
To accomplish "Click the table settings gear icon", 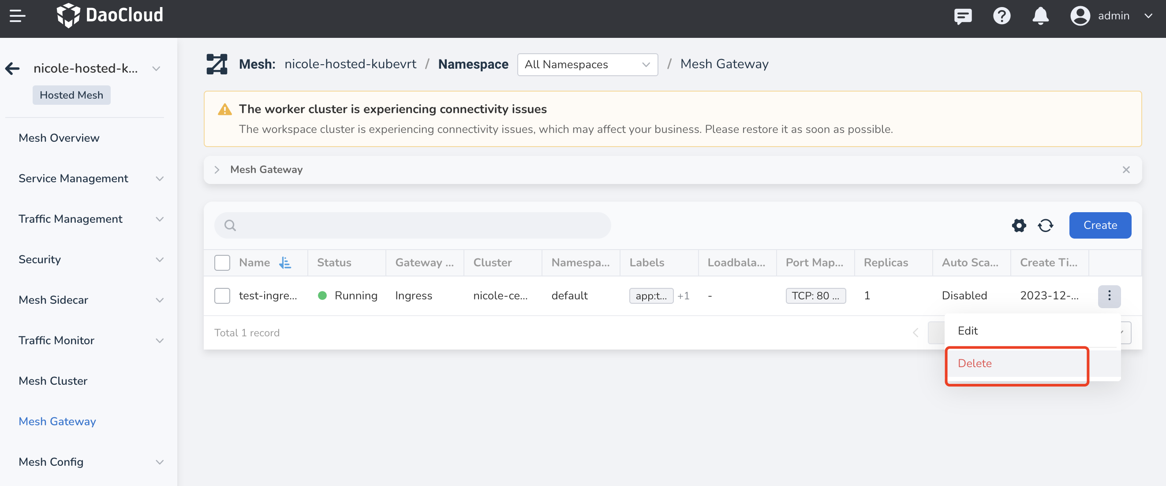I will [1018, 225].
